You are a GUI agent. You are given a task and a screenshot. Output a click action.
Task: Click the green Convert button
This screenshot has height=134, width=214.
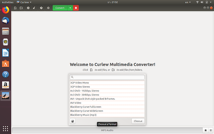point(60,8)
